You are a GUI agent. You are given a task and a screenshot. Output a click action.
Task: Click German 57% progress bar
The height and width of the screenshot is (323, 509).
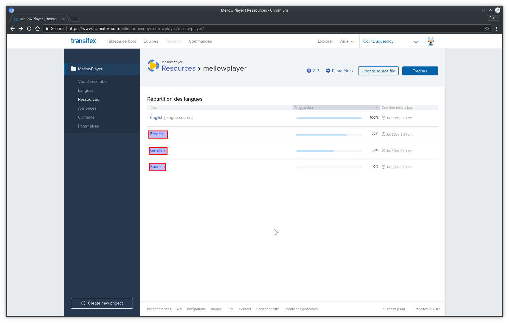coord(329,151)
